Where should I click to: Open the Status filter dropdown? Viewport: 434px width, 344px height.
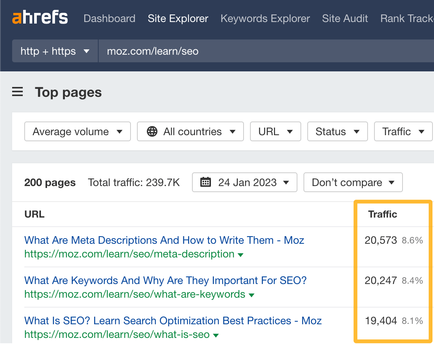tap(337, 131)
